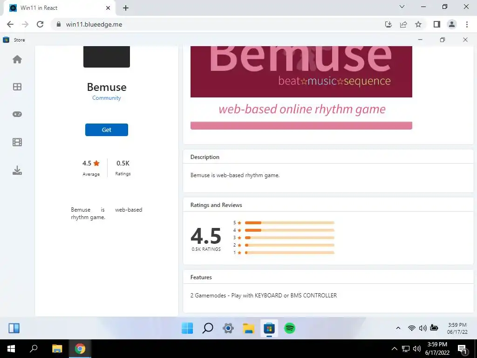Viewport: 477px width, 358px height.
Task: Click the Get button for Bemuse
Action: (x=107, y=130)
